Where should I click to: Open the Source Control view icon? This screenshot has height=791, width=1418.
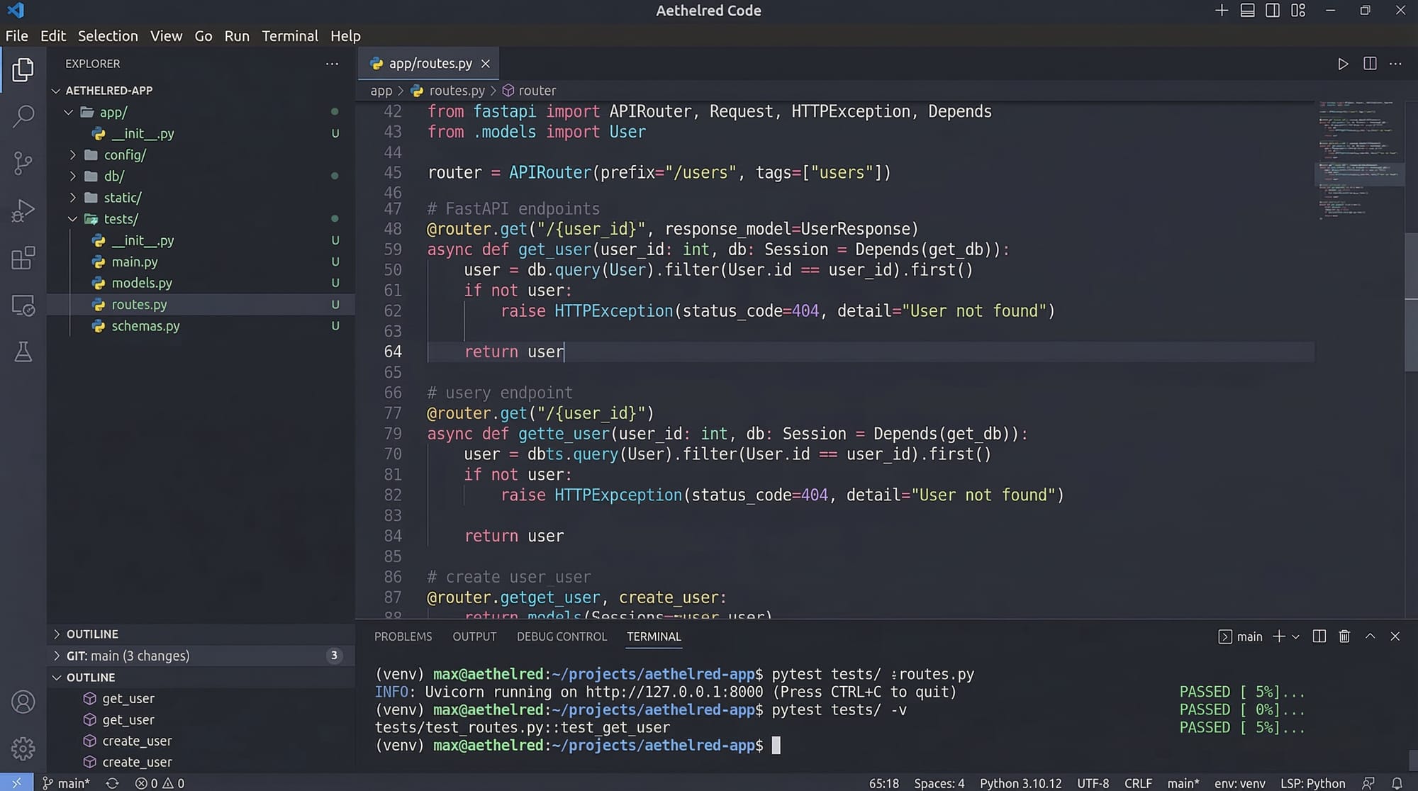coord(23,164)
